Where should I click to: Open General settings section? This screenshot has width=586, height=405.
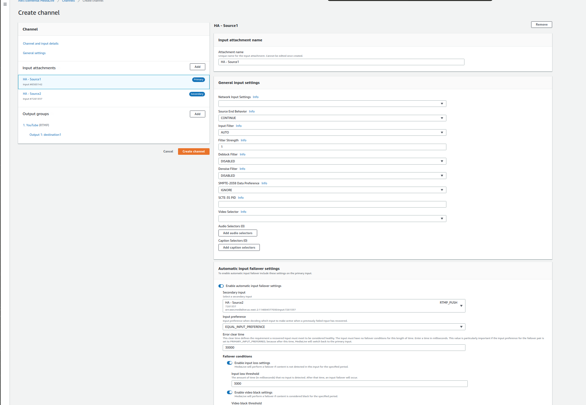[34, 53]
